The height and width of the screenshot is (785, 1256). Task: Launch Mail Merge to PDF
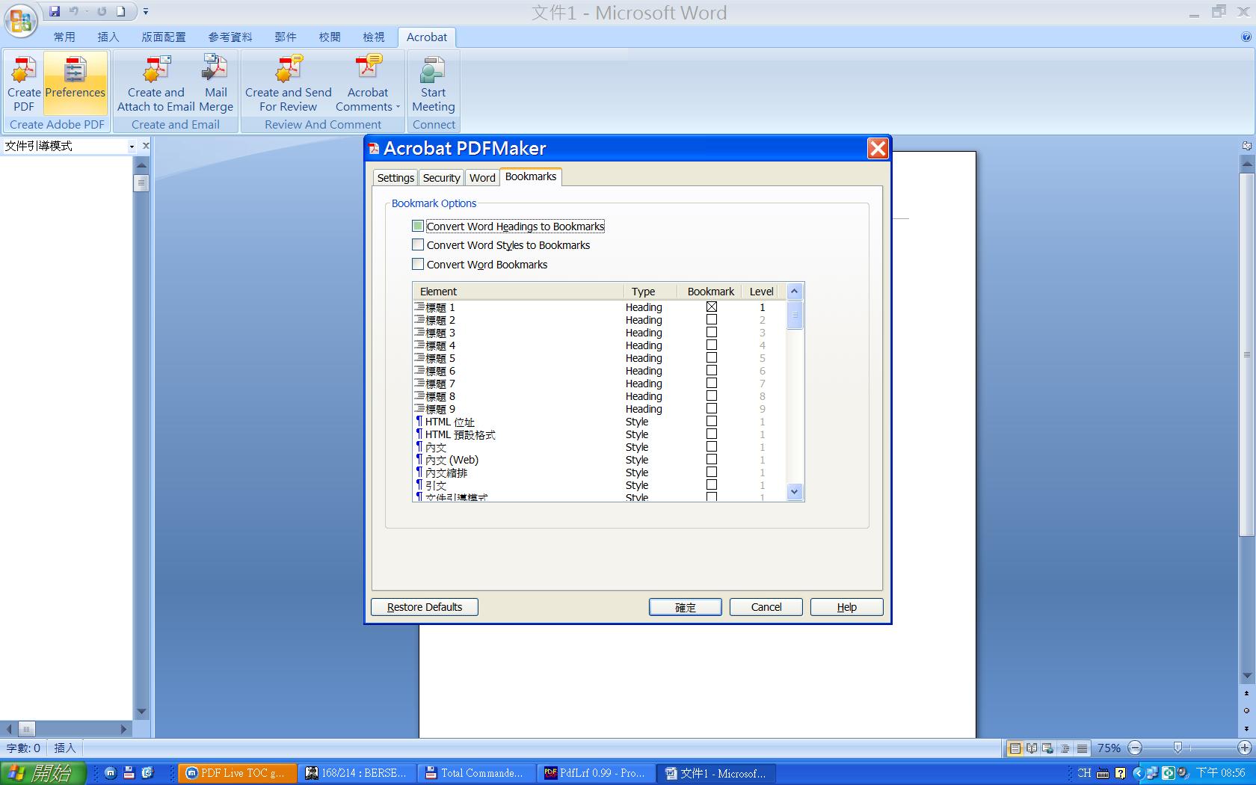point(216,84)
